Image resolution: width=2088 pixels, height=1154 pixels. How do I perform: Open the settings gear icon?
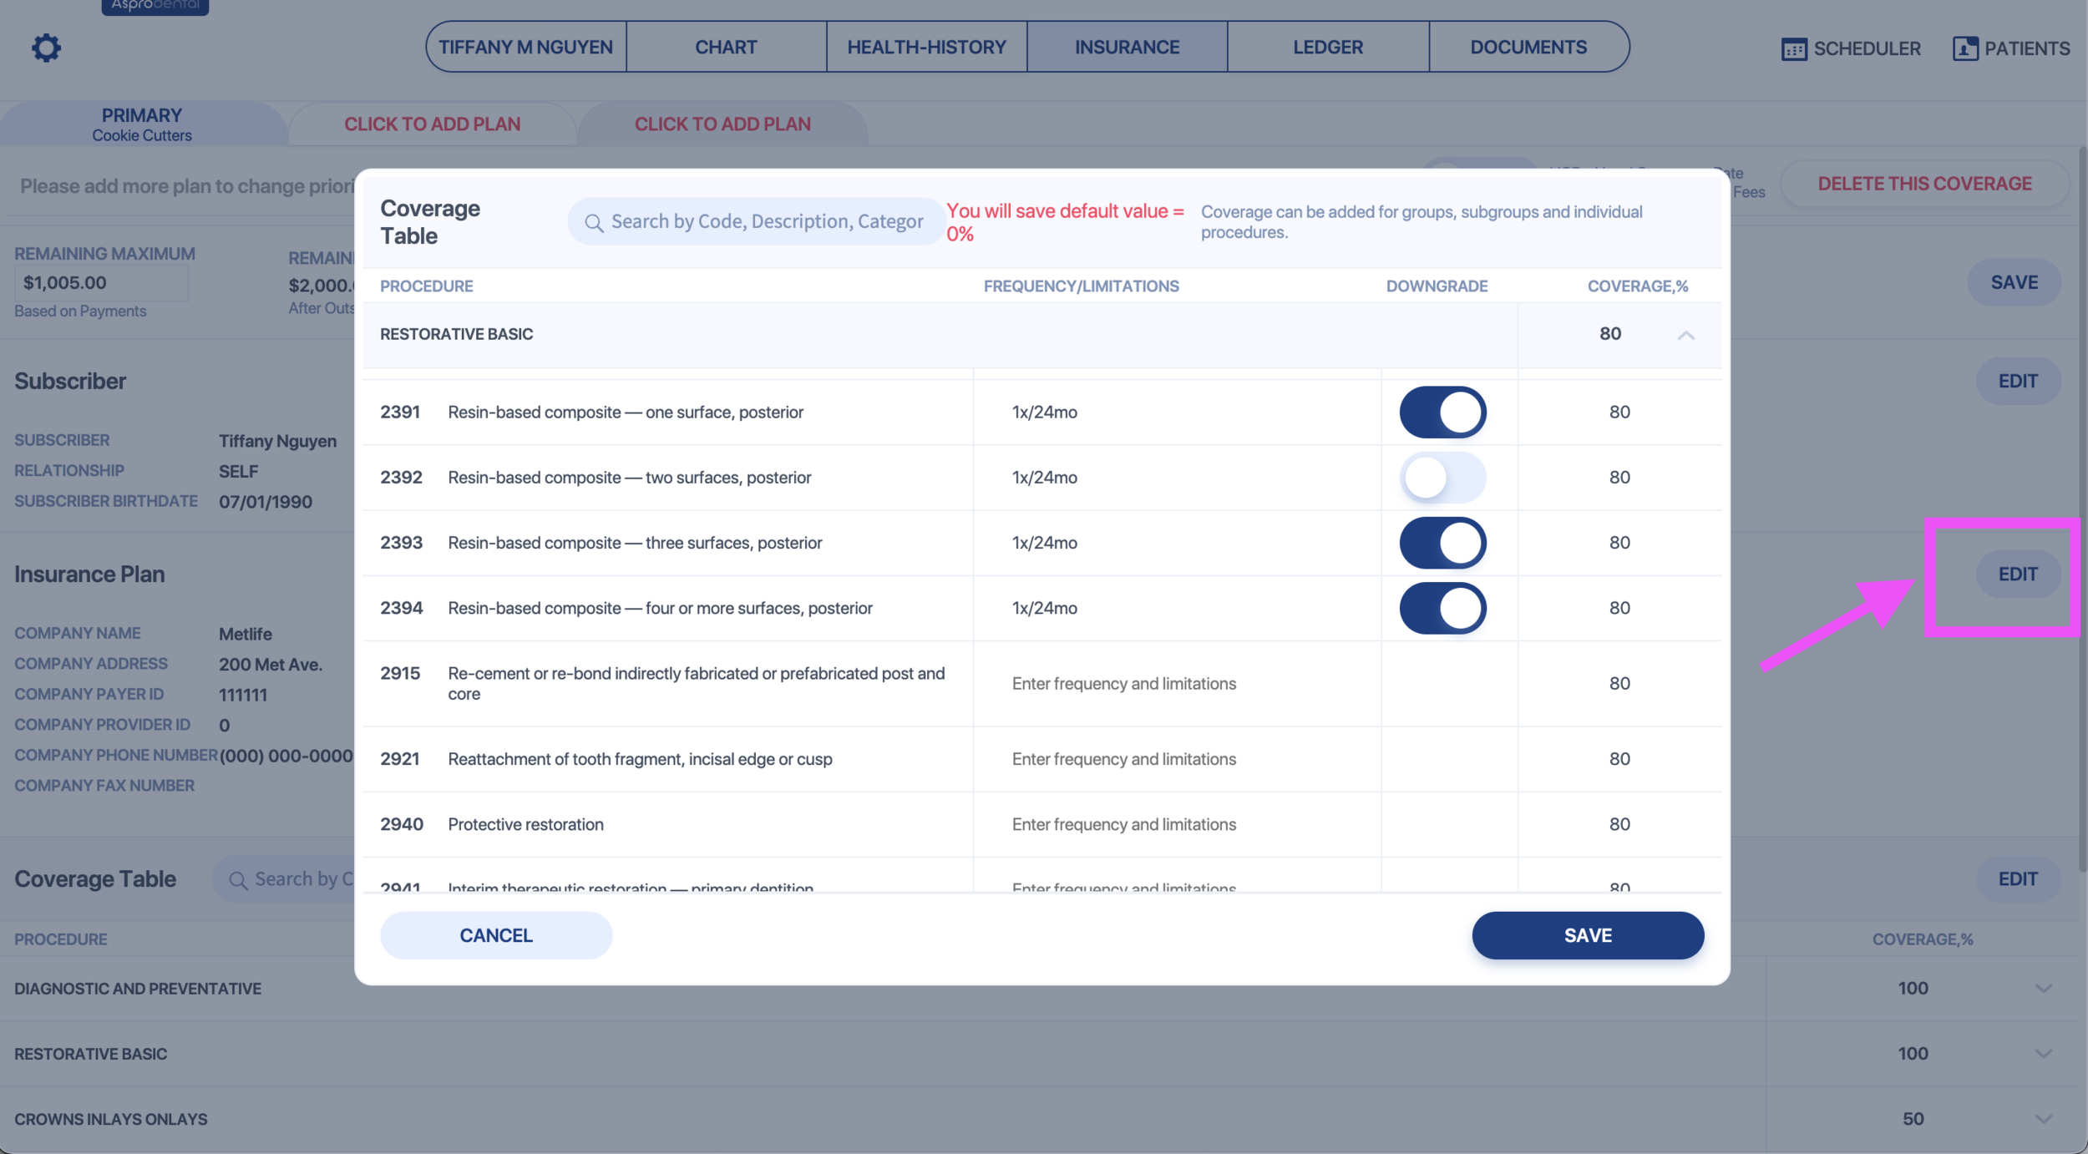pos(46,48)
